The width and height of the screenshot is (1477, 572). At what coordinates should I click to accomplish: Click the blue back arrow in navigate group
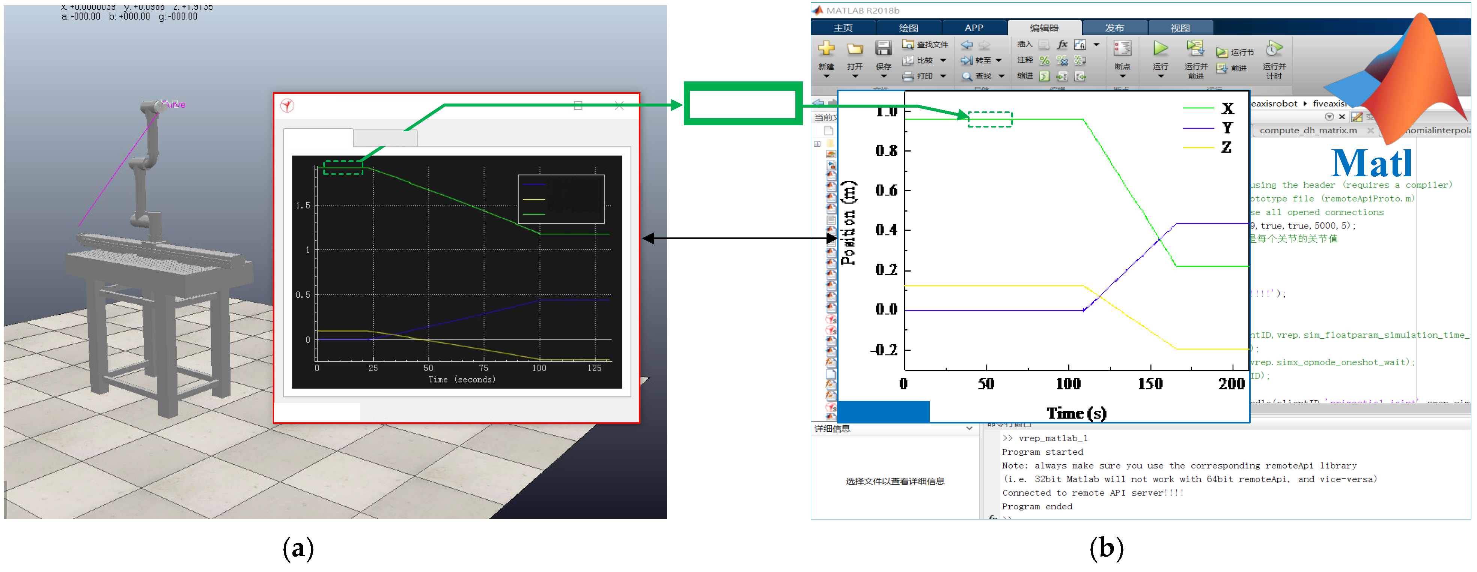click(x=967, y=45)
